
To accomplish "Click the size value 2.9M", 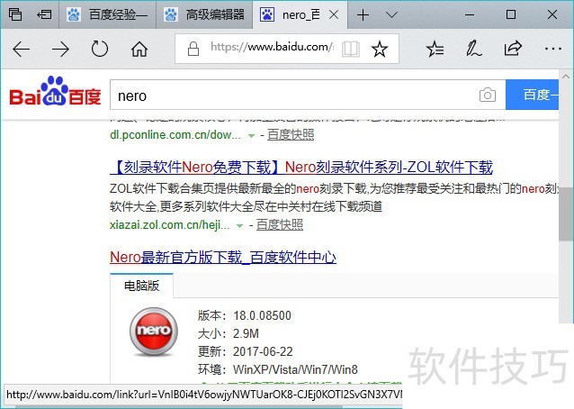I will pos(246,333).
